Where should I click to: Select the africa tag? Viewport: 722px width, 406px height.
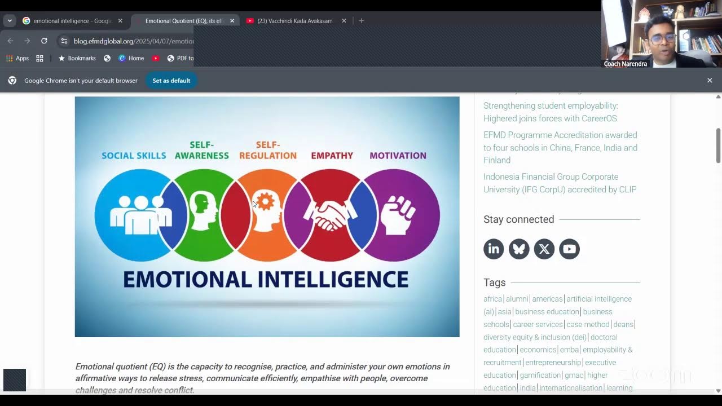click(492, 299)
